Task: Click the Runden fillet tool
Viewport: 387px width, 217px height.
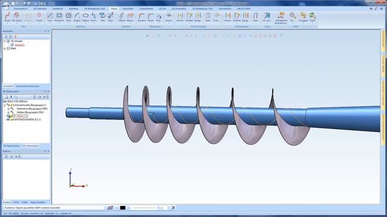Action: 141,17
